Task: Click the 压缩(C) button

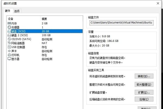Action: [144, 99]
